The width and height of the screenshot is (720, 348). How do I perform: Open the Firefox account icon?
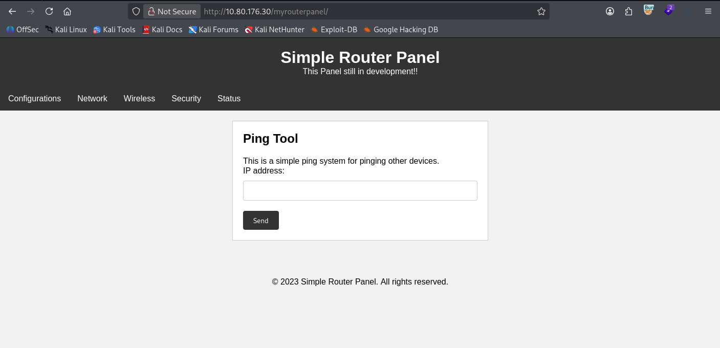[x=610, y=11]
